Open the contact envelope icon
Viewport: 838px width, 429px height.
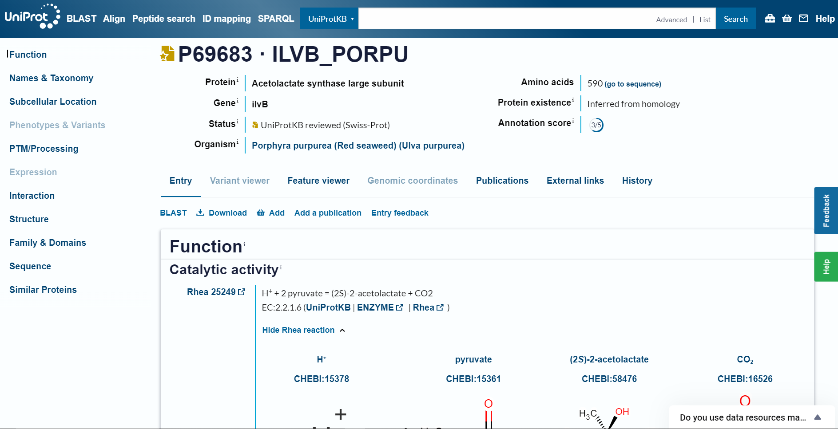(803, 19)
